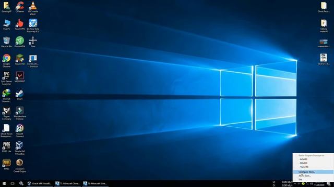Open the Recycle Bin

6,42
